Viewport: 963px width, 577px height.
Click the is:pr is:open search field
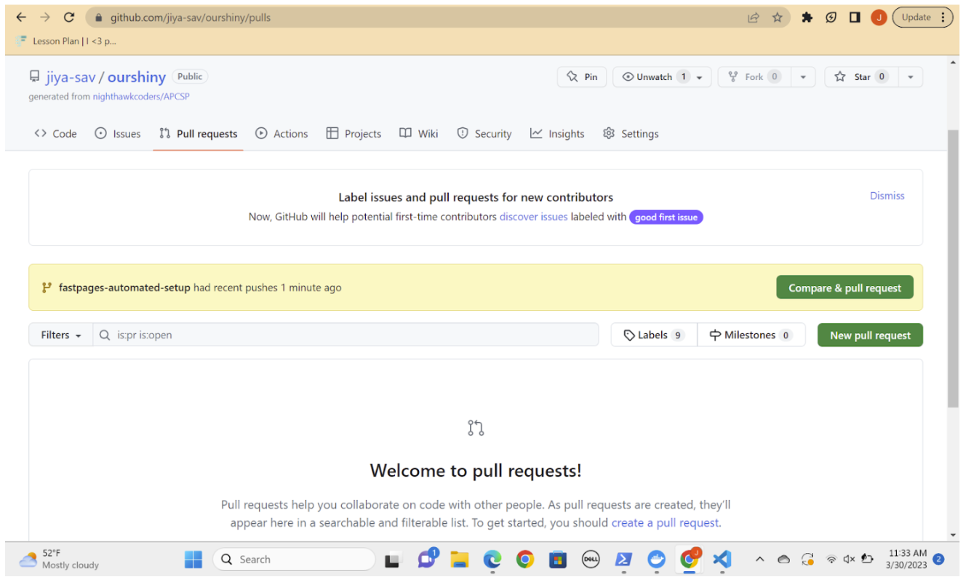[345, 335]
